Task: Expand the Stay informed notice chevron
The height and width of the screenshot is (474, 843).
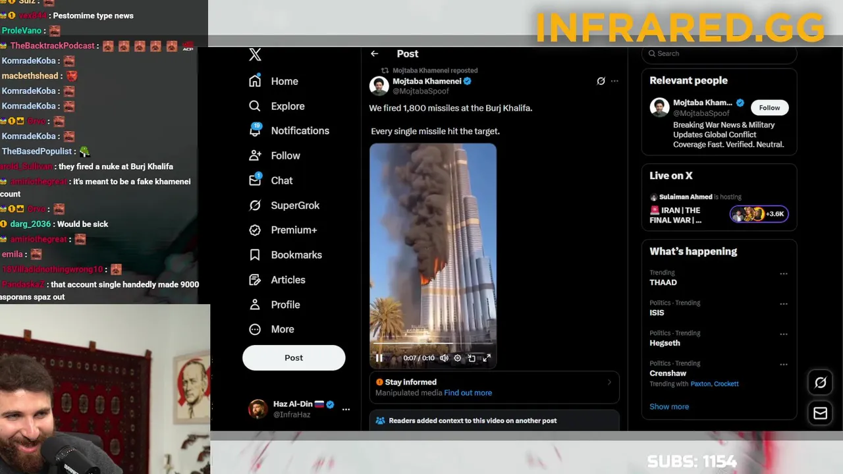Action: point(609,382)
